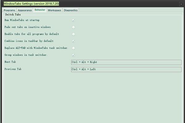Toggle Group windows in task switcher
Viewport: 185px width, 123px height.
point(73,55)
